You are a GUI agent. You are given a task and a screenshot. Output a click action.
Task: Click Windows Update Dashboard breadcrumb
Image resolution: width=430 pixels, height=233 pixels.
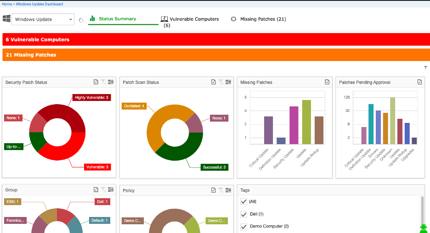pyautogui.click(x=40, y=4)
